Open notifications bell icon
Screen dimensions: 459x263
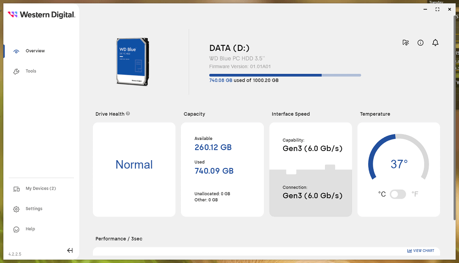(435, 43)
